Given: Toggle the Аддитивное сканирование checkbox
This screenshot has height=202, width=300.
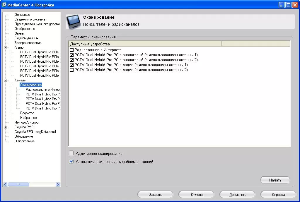Looking at the screenshot, I should click(71, 153).
